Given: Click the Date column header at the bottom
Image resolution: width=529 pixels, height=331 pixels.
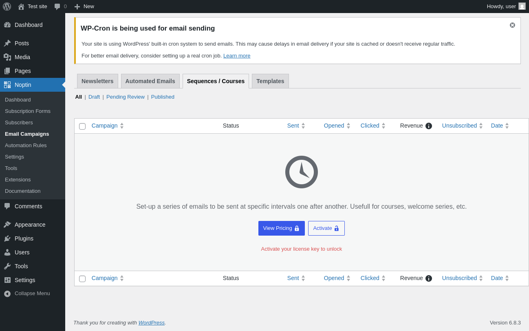Looking at the screenshot, I should coord(497,278).
